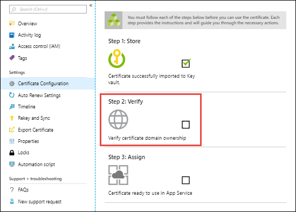Click 'Certificate successfully imported to Key vault' text
The image size is (296, 212).
[x=152, y=79]
